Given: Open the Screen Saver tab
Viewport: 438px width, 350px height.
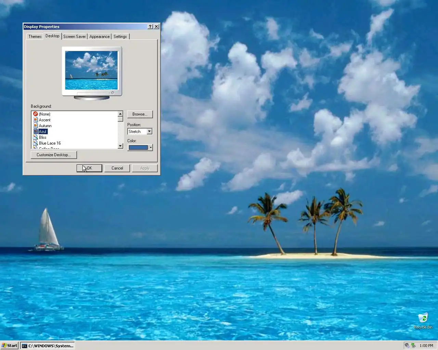Looking at the screenshot, I should coord(75,37).
